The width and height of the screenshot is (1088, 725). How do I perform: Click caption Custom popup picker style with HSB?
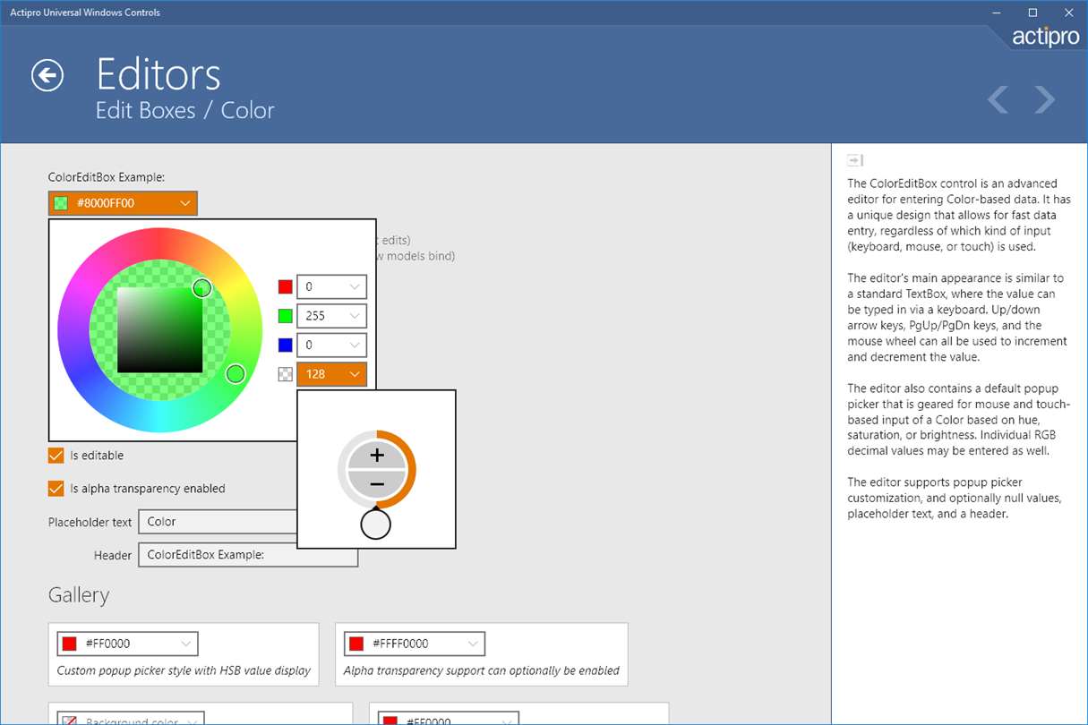pos(184,670)
